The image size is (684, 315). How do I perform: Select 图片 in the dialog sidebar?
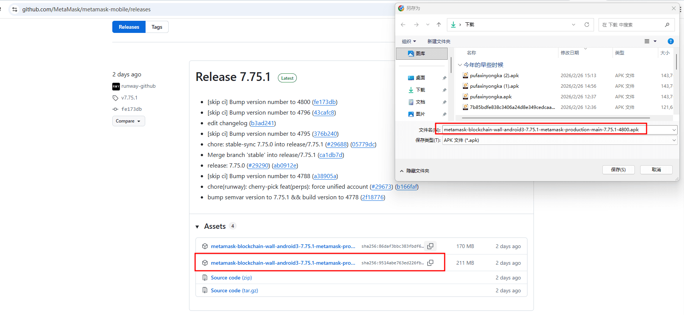tap(420, 114)
